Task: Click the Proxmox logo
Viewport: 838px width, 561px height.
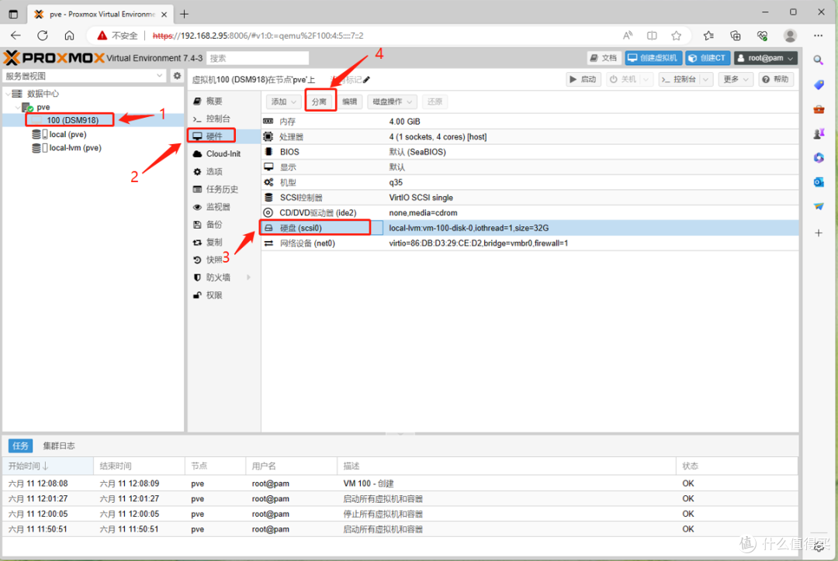Action: 54,57
